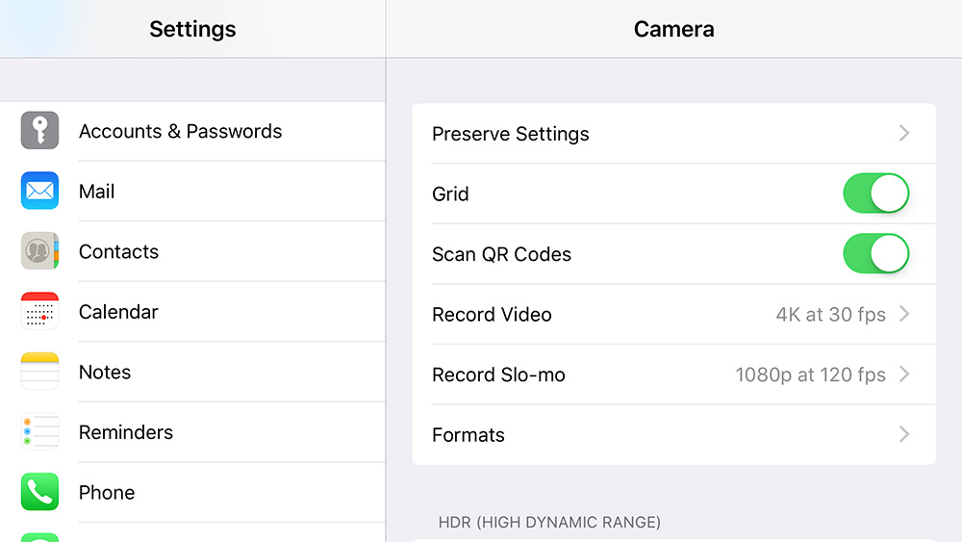Image resolution: width=962 pixels, height=542 pixels.
Task: Open the Mail envelope icon
Action: pyautogui.click(x=39, y=191)
